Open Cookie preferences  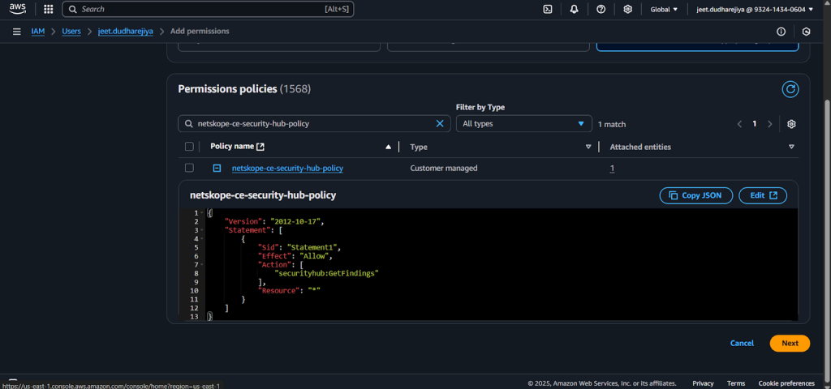click(x=786, y=383)
